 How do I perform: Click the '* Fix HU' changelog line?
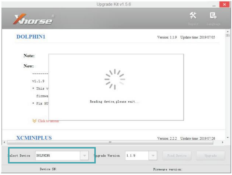(40, 103)
